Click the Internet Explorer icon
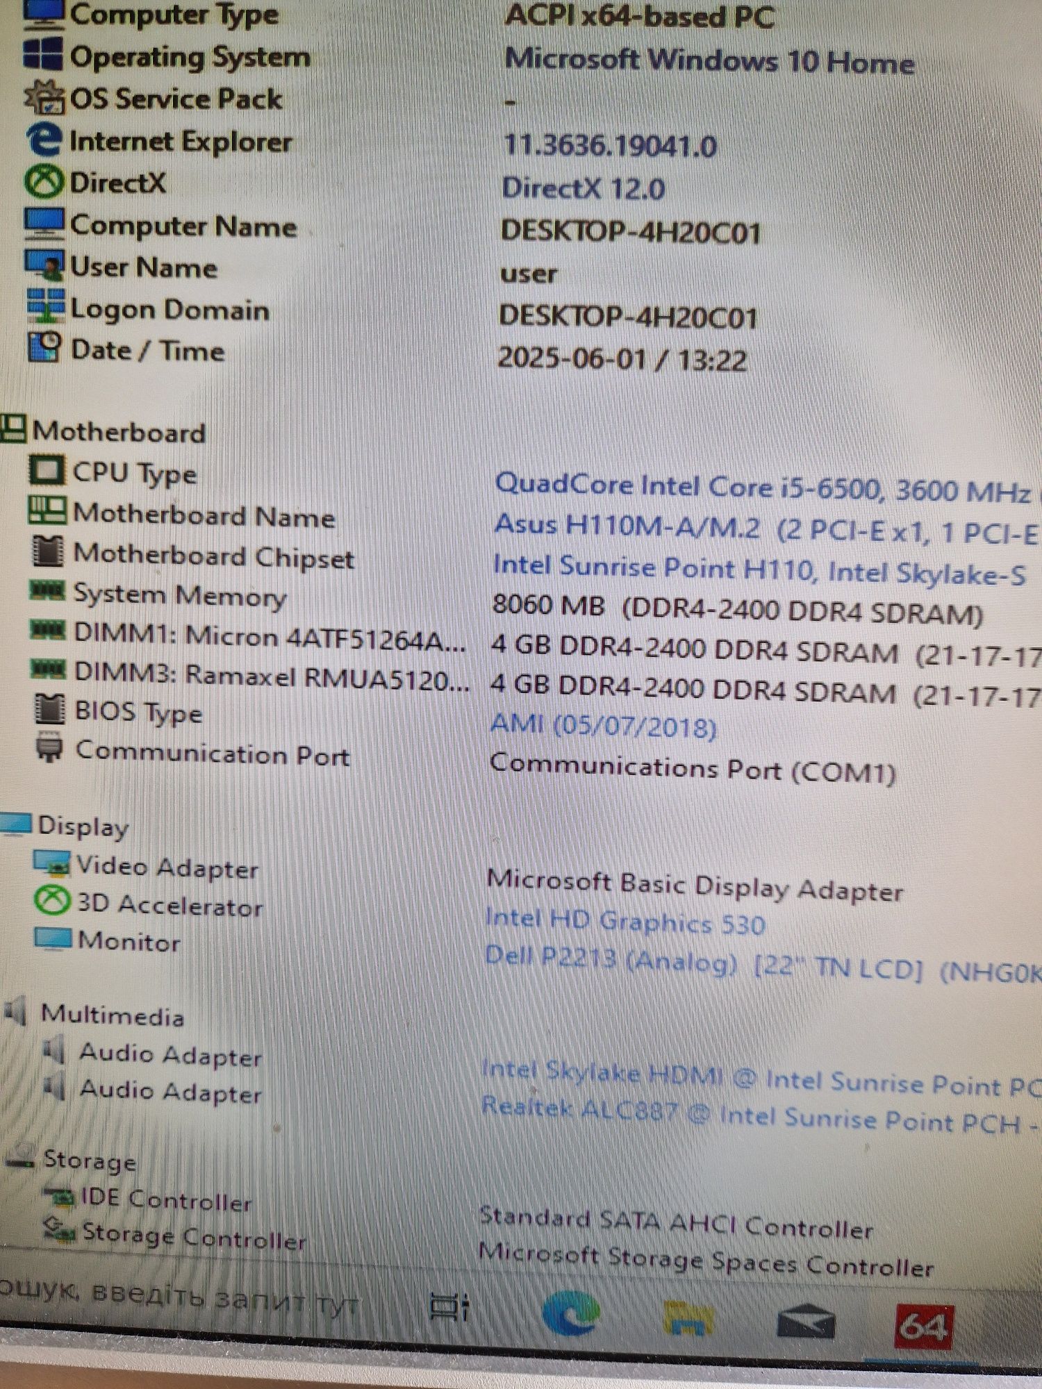1042x1389 pixels. [x=44, y=140]
